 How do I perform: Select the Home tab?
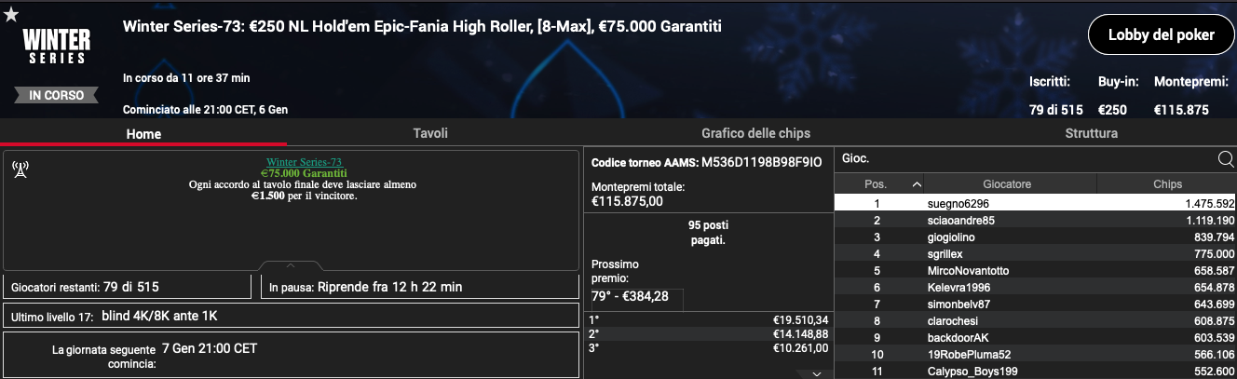point(143,134)
